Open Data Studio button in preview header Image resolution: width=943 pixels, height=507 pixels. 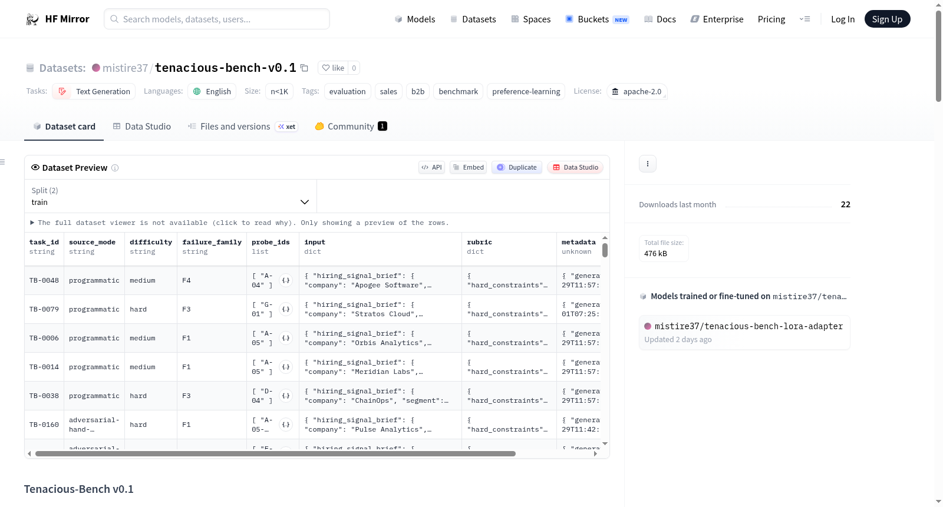[575, 167]
